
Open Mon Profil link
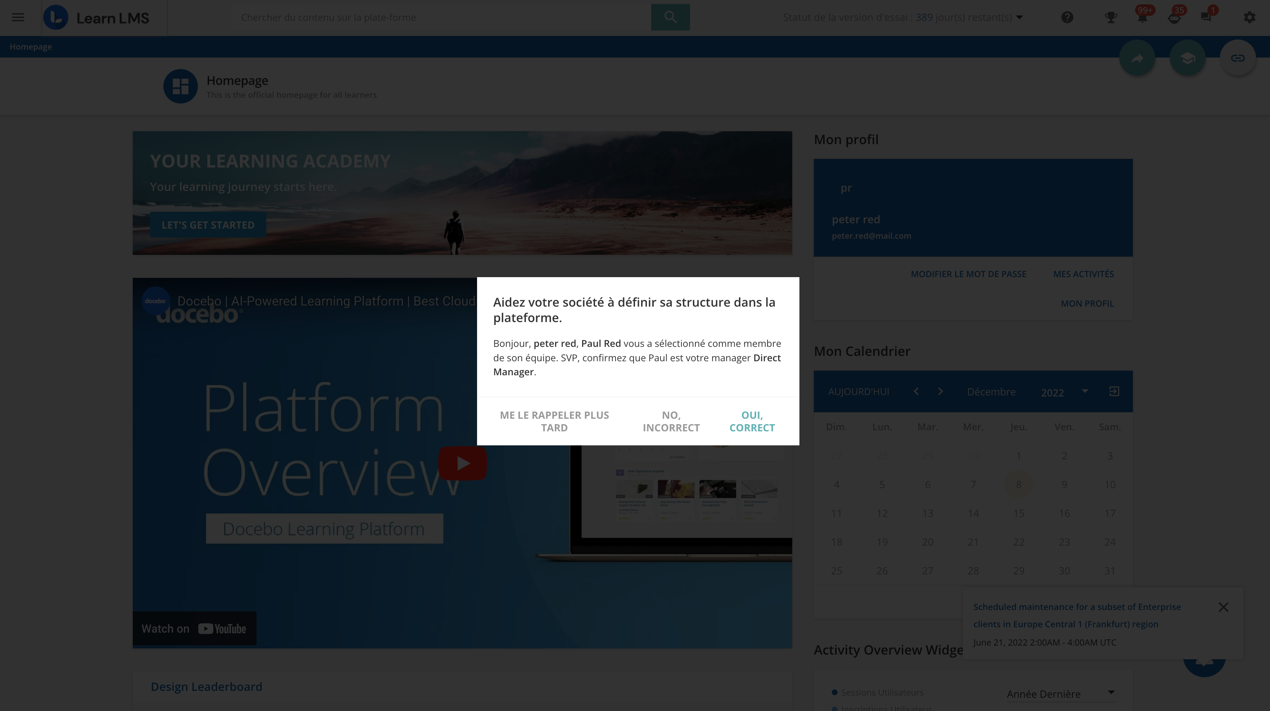[x=1087, y=303]
